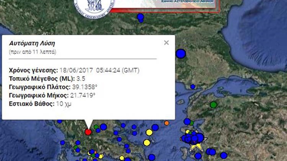Viewport: 287px width, 161px height.
Task: Select the latitude value 39.1358°
Action: coord(85,87)
